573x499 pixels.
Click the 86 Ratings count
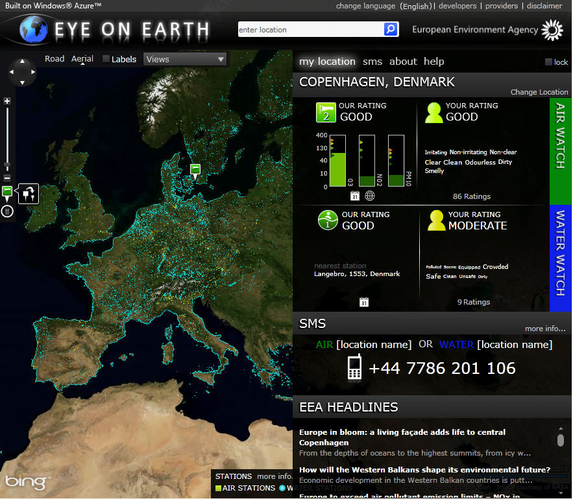coord(472,196)
